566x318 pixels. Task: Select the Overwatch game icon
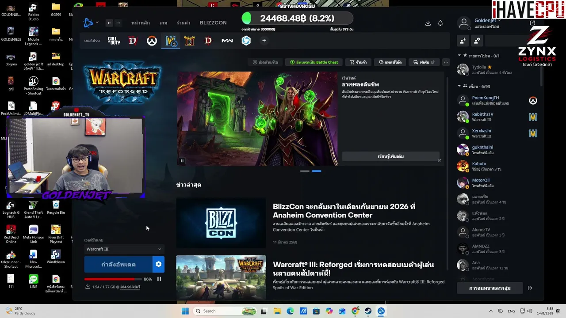(x=152, y=41)
